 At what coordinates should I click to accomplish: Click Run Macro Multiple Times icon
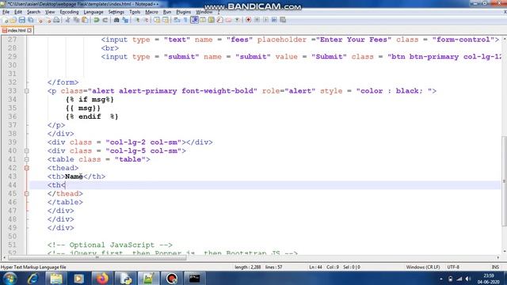[x=274, y=20]
